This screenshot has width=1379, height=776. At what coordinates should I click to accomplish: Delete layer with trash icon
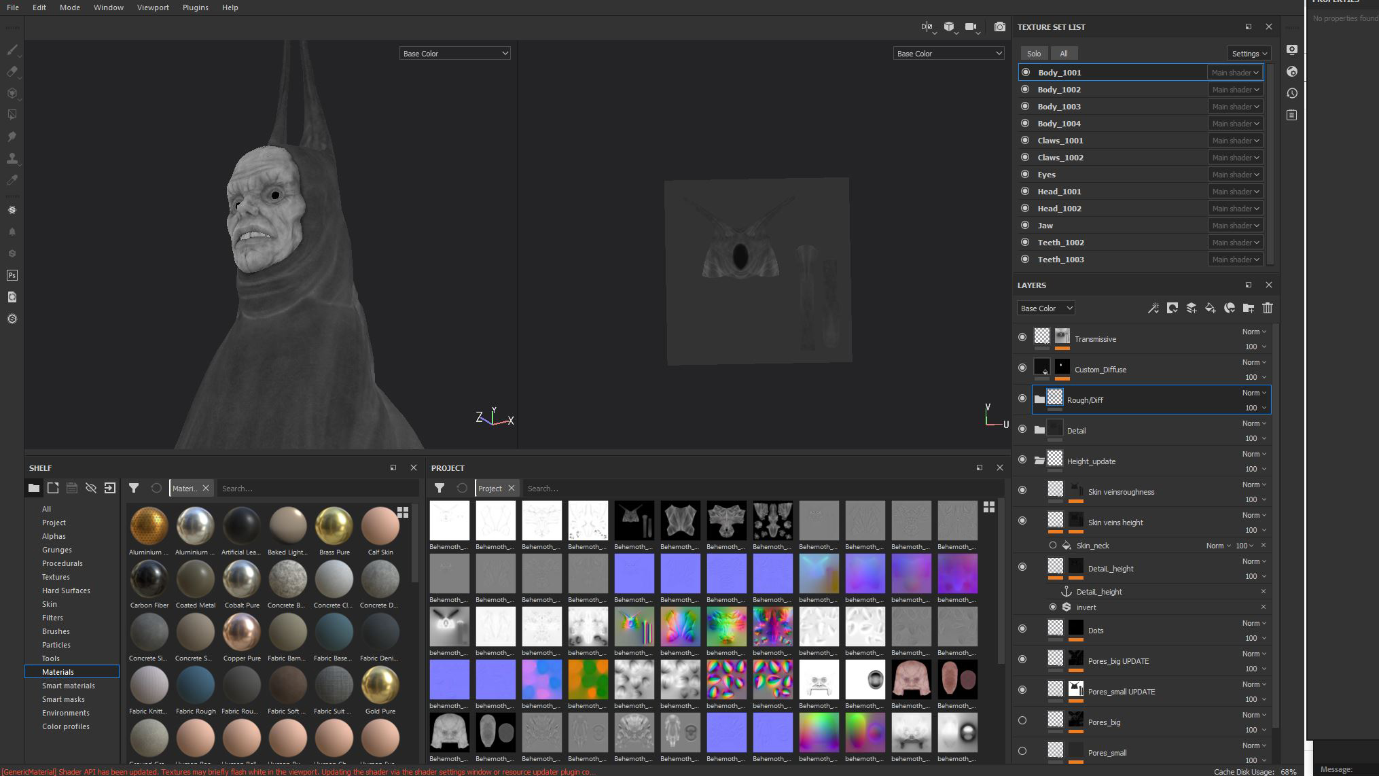tap(1267, 308)
